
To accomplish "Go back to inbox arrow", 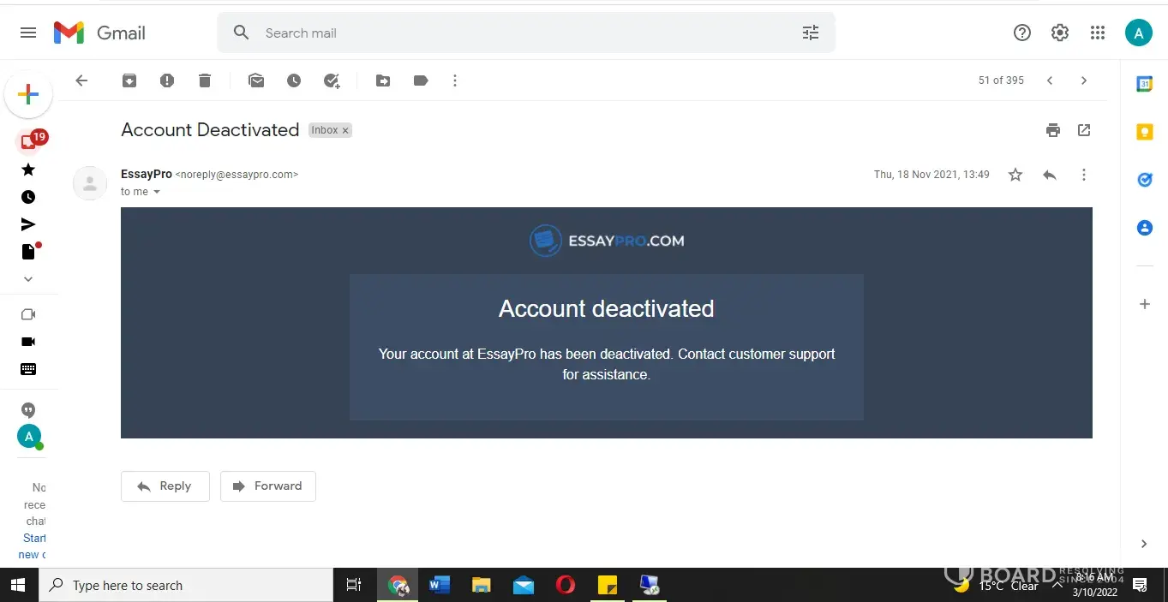I will click(81, 80).
